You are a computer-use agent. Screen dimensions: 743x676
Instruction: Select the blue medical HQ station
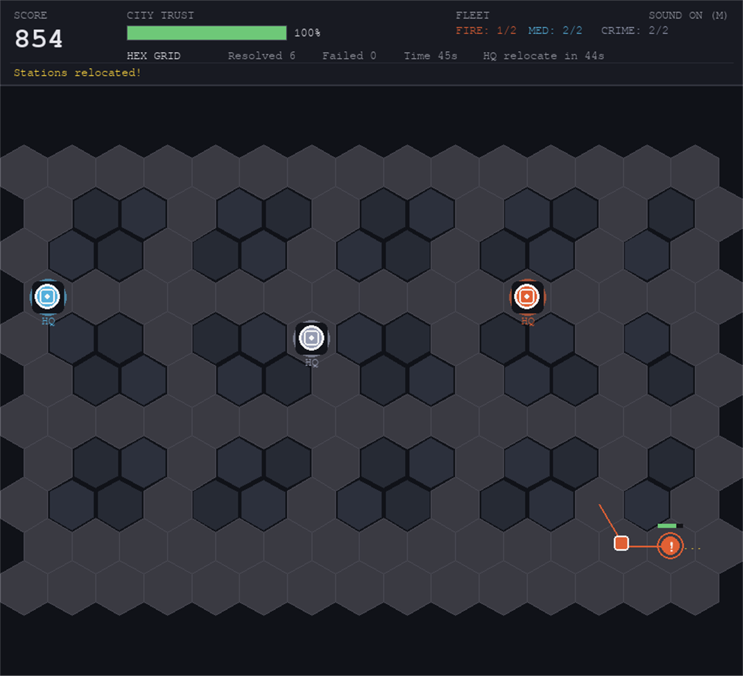point(48,297)
